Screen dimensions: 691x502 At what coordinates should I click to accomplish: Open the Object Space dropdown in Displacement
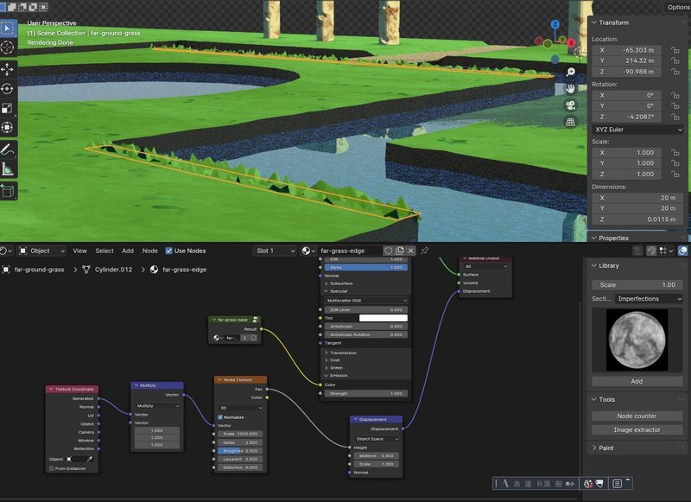376,439
